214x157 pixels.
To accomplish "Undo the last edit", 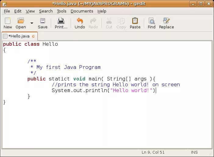I will click(x=80, y=21).
